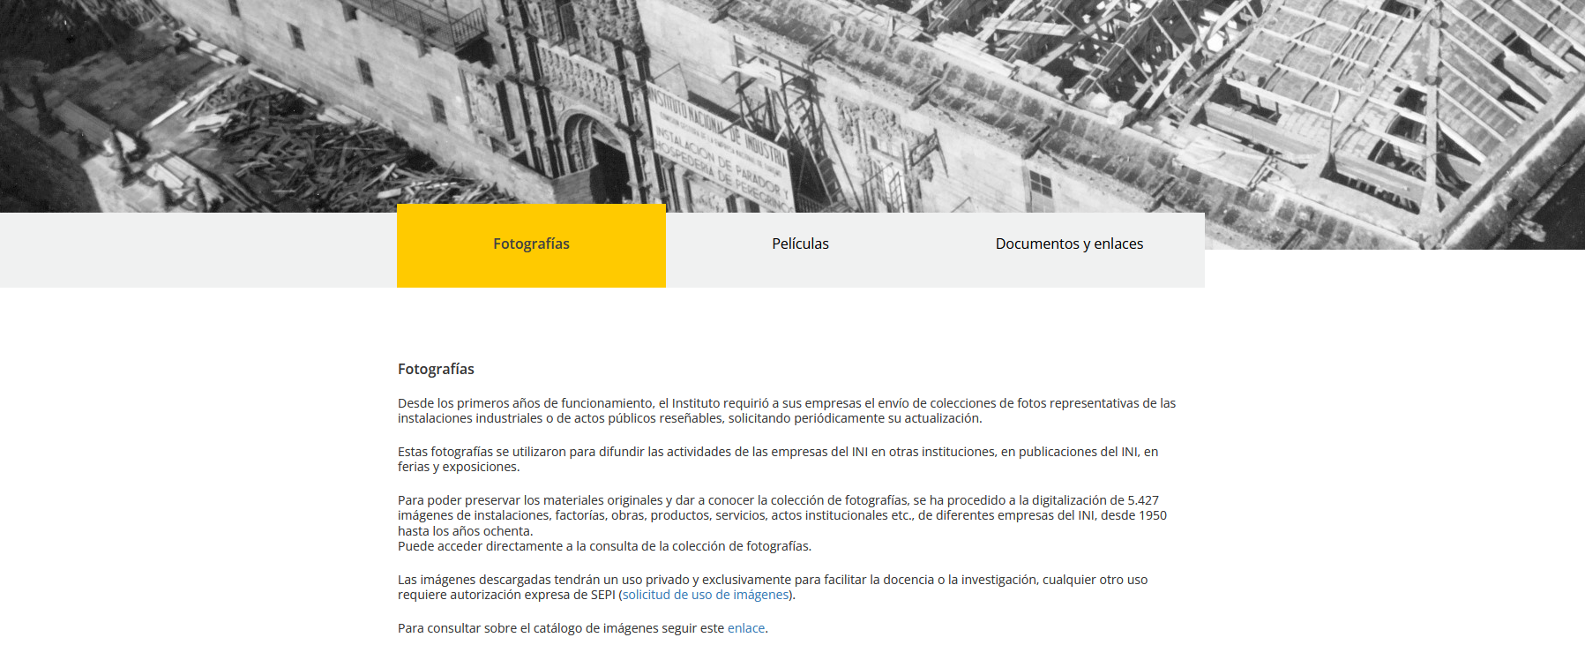Switch to the Películas tab
Screen dimensions: 1585x660
click(x=800, y=244)
